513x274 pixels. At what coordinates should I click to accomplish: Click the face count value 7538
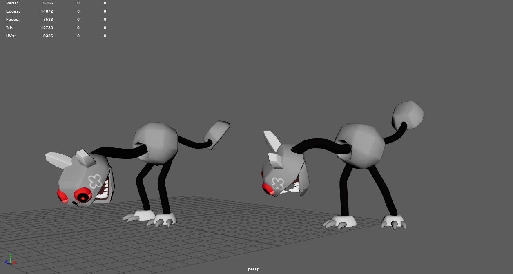pos(48,20)
